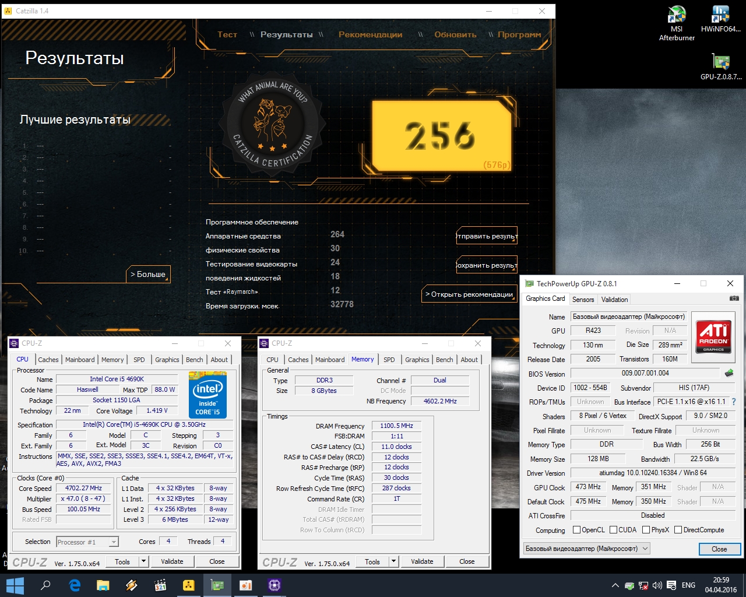746x597 pixels.
Task: Enable the CUDA checkbox in GPU-Z
Action: click(613, 530)
